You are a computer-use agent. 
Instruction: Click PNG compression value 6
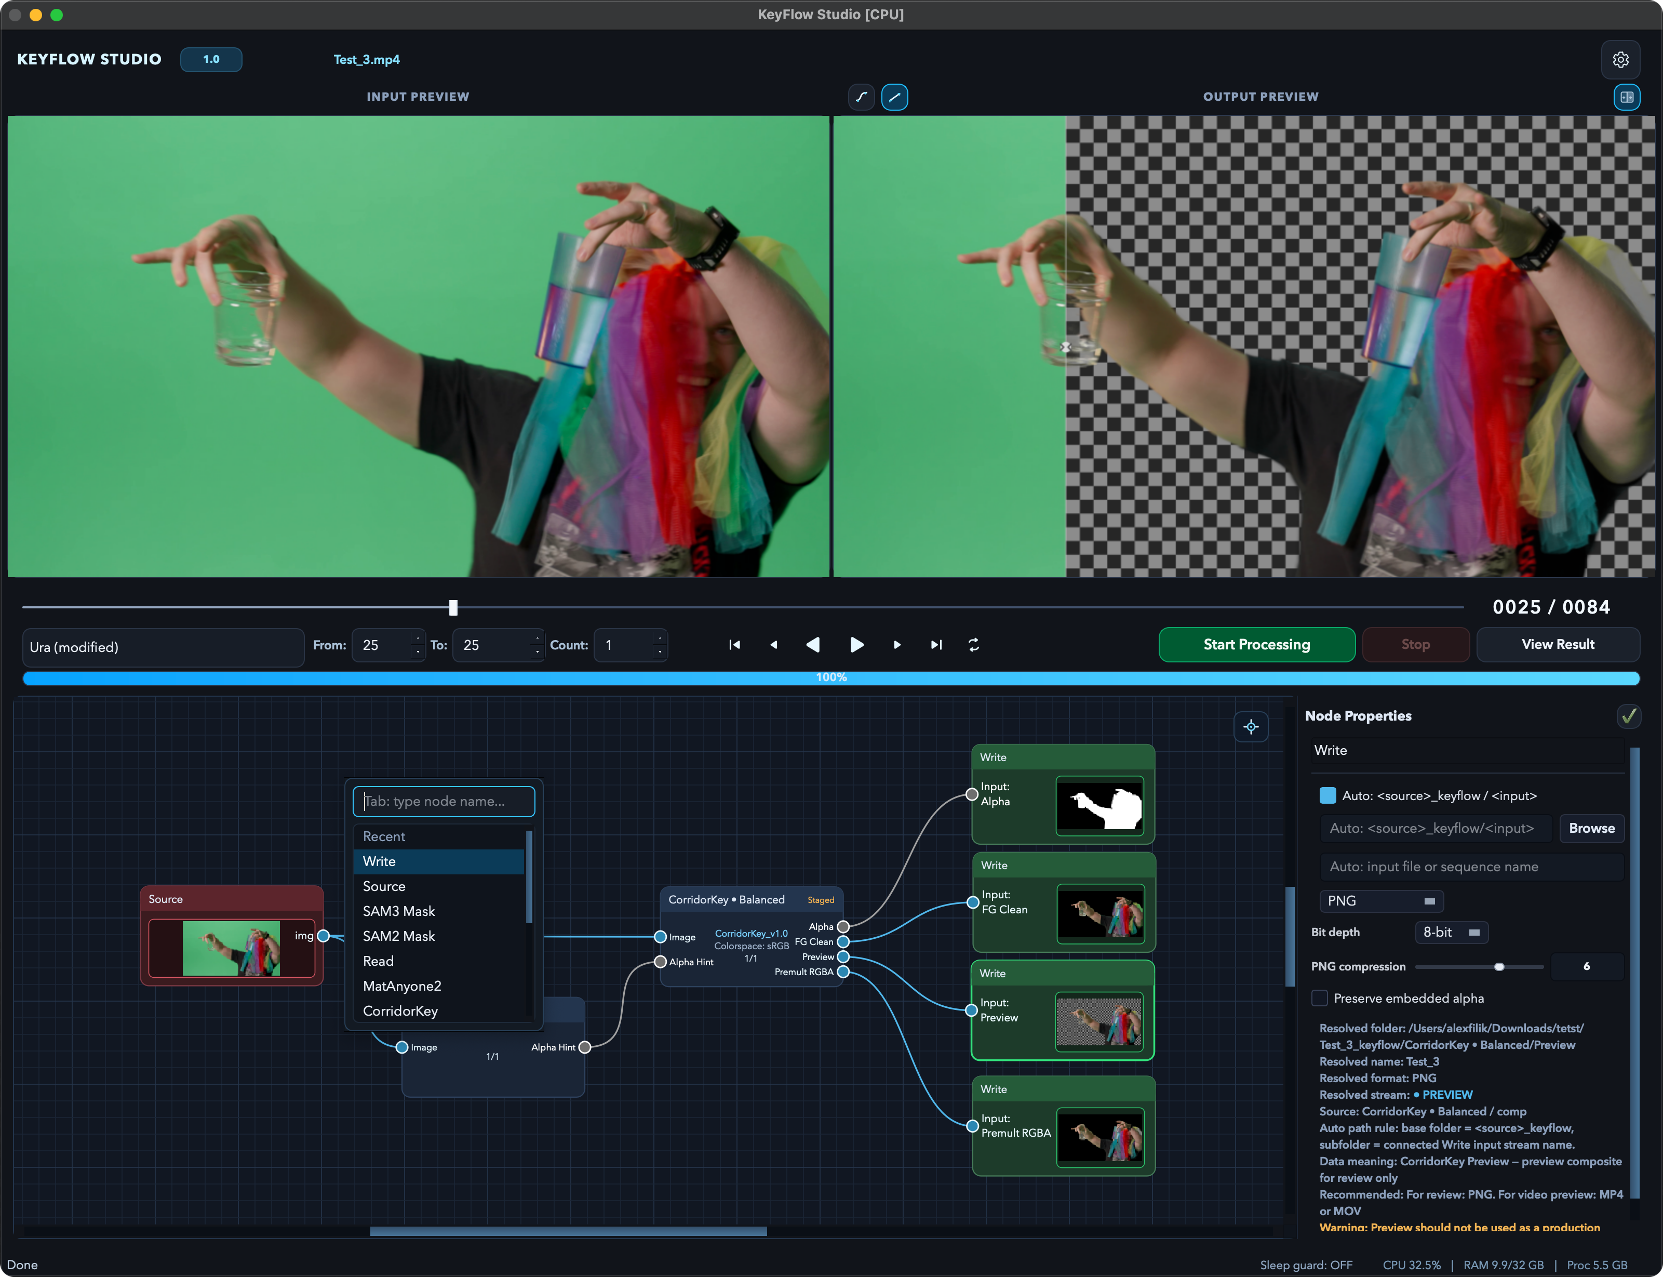[x=1586, y=967]
